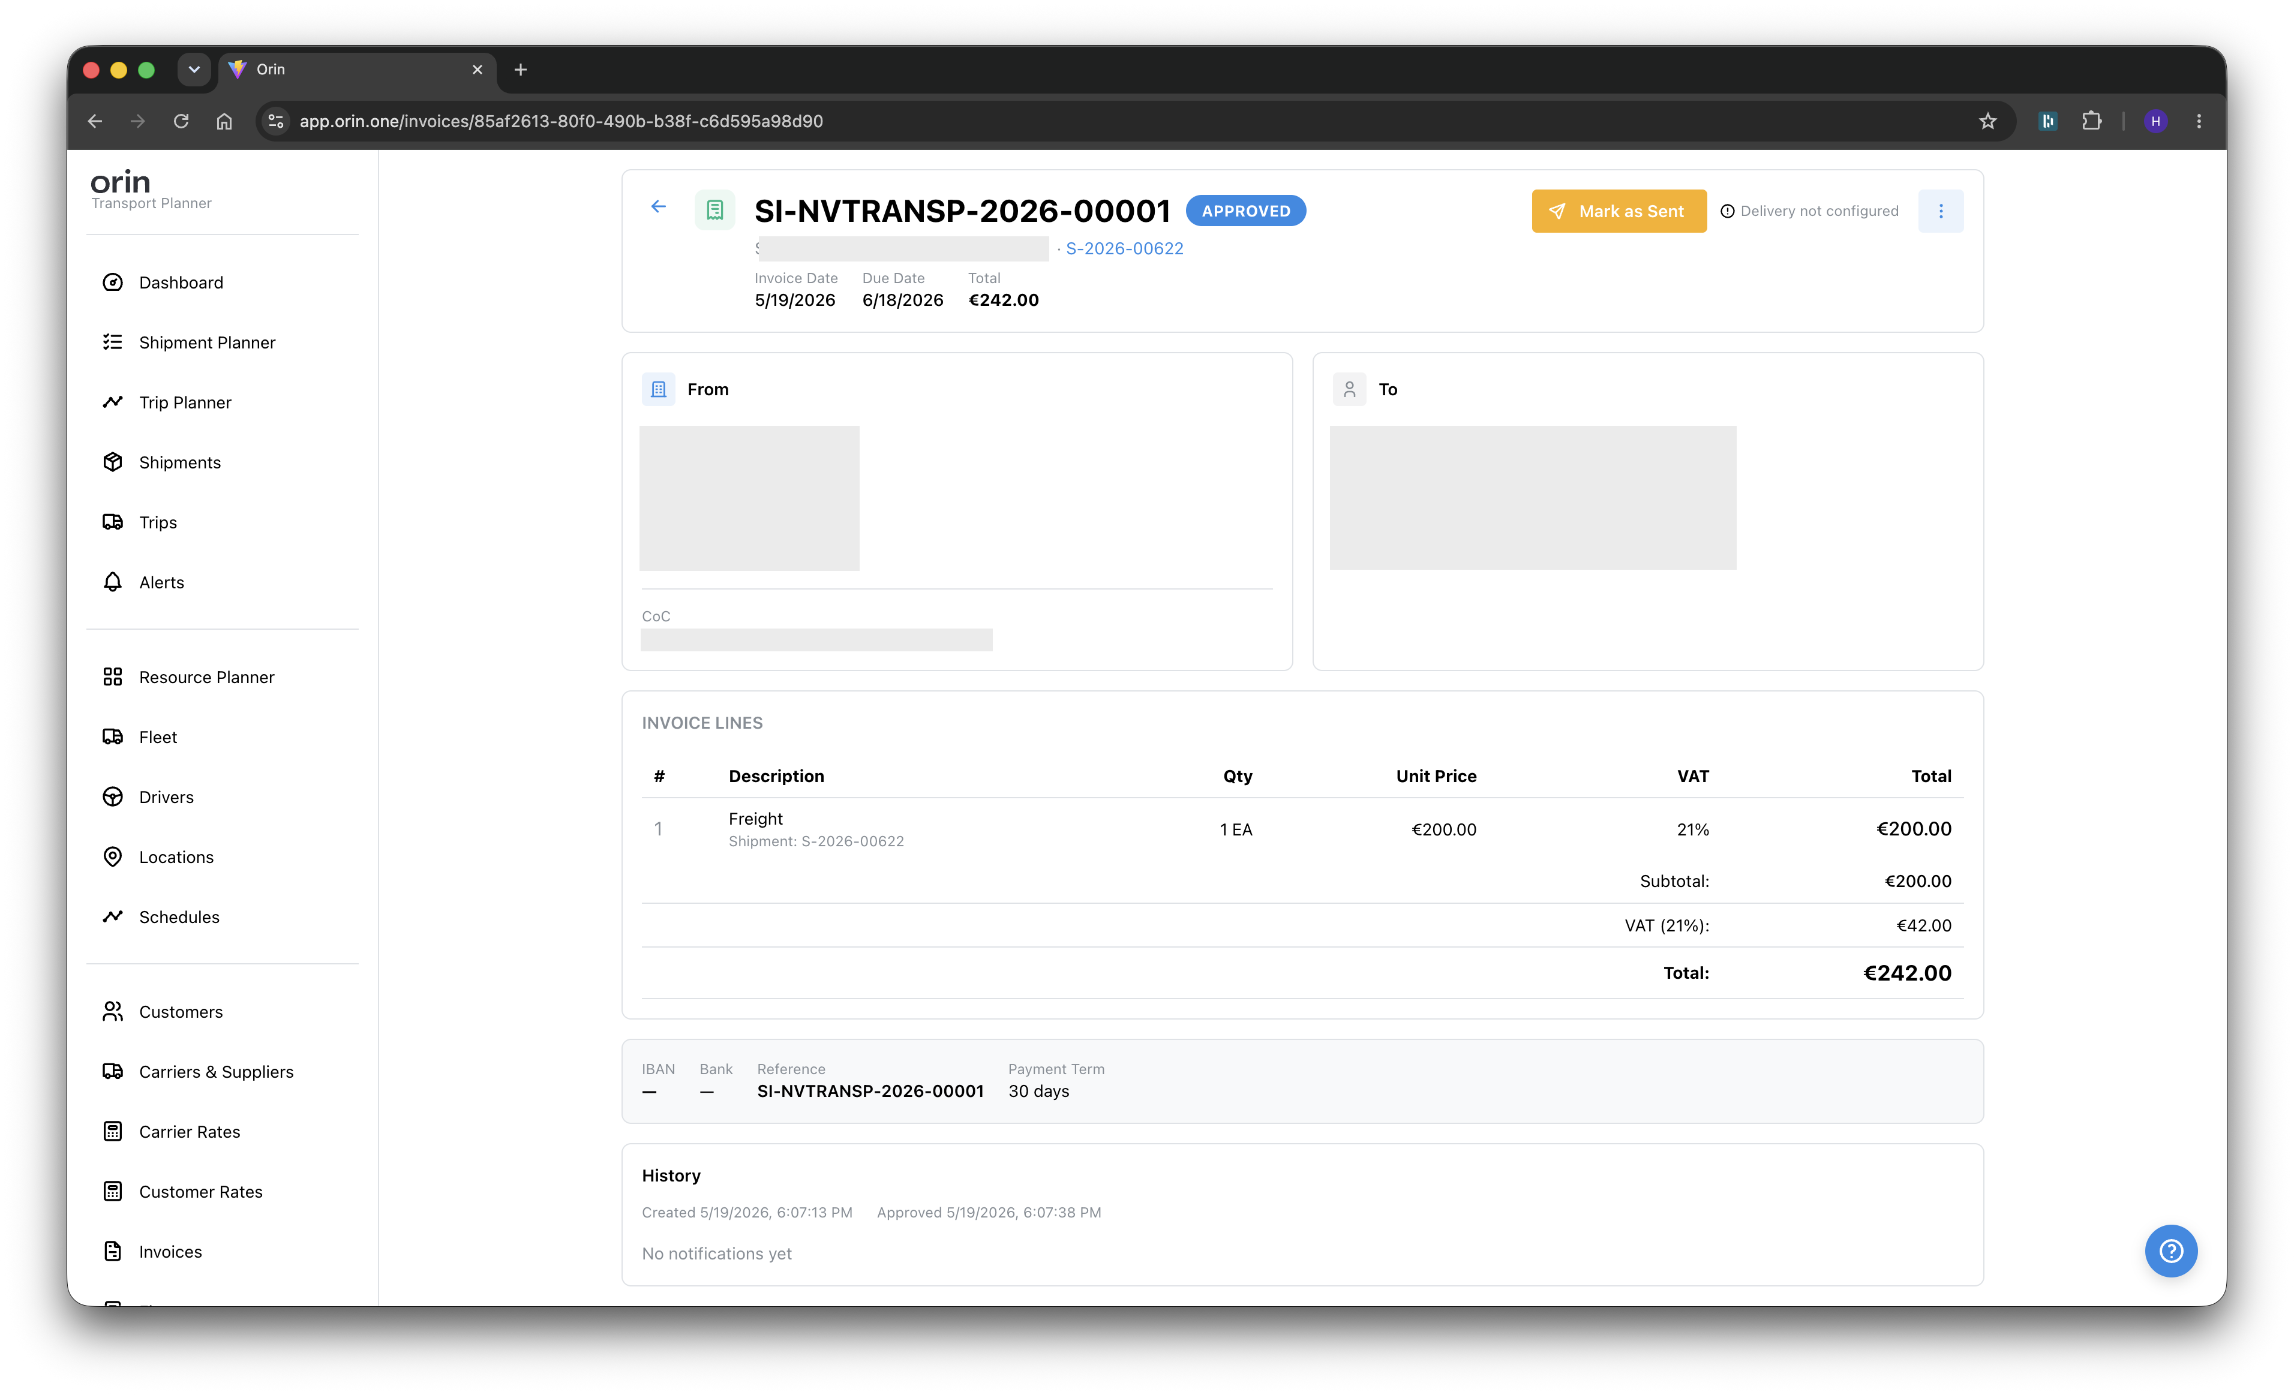Select the Resource Planner grid icon
The height and width of the screenshot is (1395, 2294).
113,677
